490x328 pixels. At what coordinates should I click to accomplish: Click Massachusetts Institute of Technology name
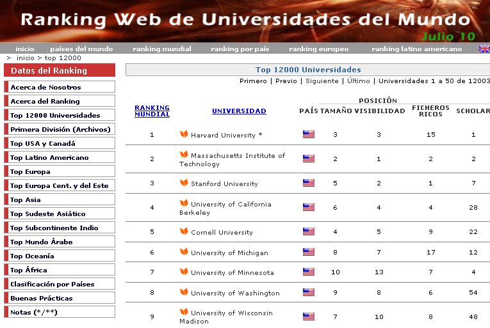click(x=232, y=159)
